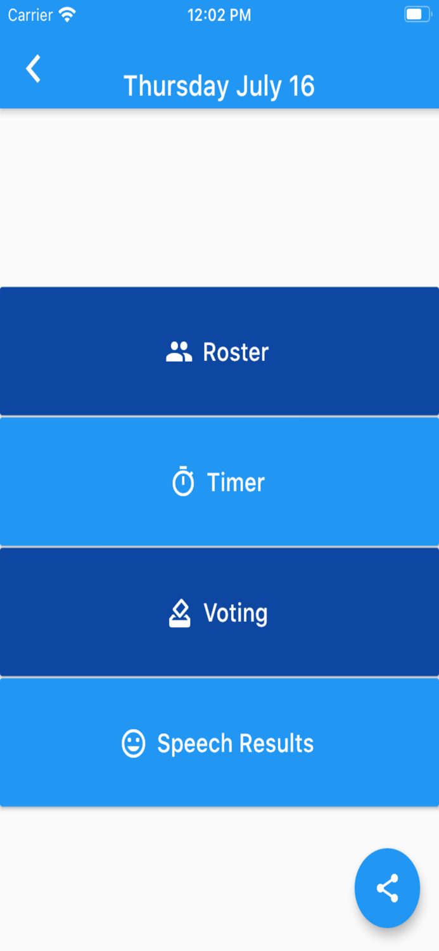Select the Voting text label
The height and width of the screenshot is (951, 439).
pyautogui.click(x=236, y=613)
